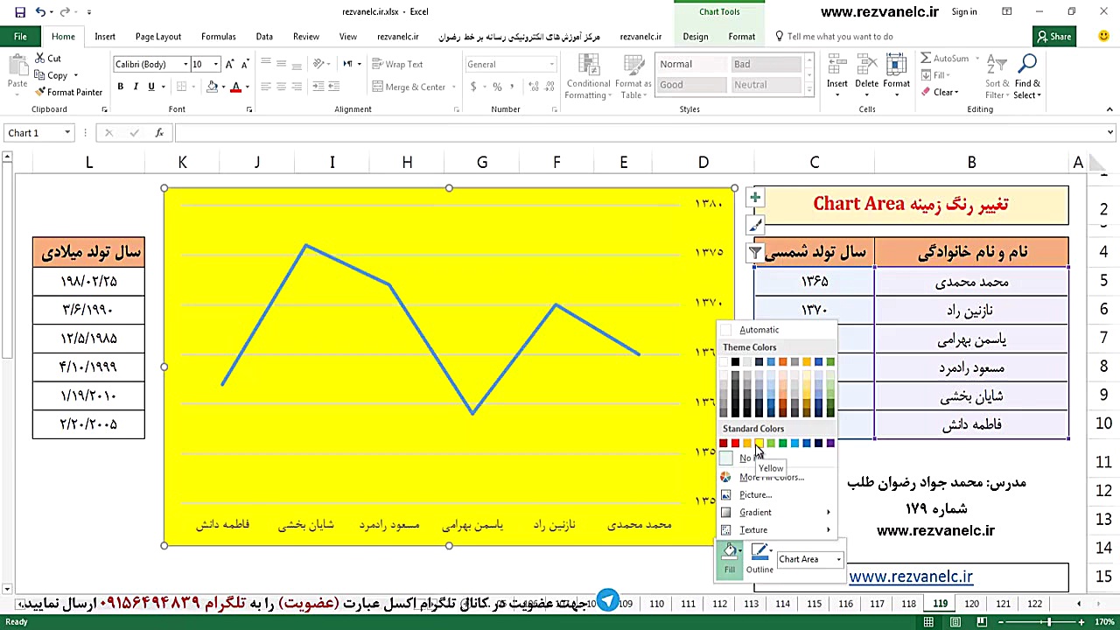Expand the Gradient submenu

pyautogui.click(x=776, y=512)
